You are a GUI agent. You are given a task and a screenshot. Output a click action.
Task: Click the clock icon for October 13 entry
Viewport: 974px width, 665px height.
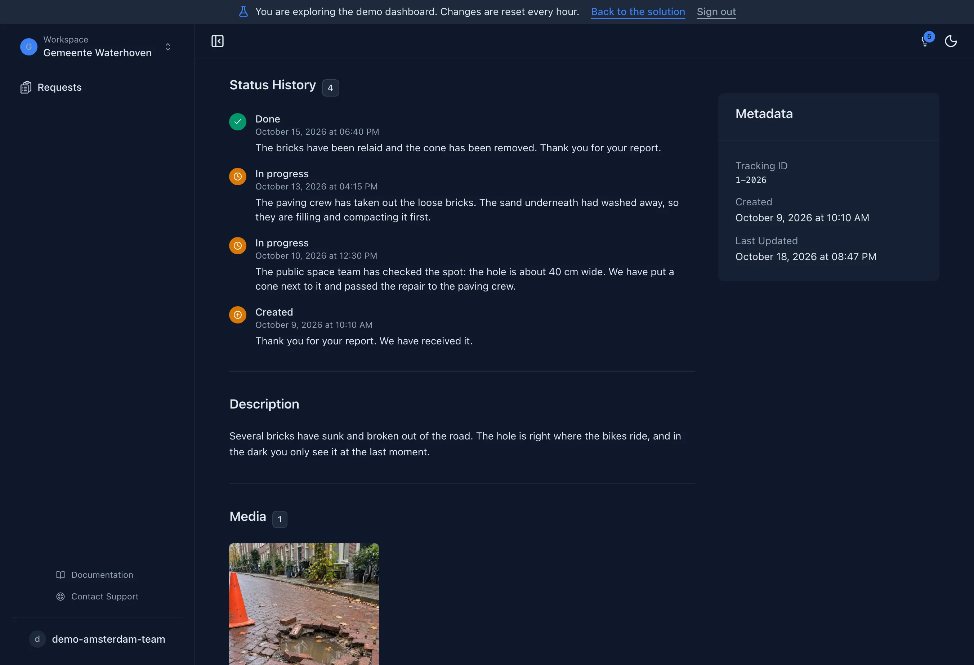pyautogui.click(x=238, y=177)
